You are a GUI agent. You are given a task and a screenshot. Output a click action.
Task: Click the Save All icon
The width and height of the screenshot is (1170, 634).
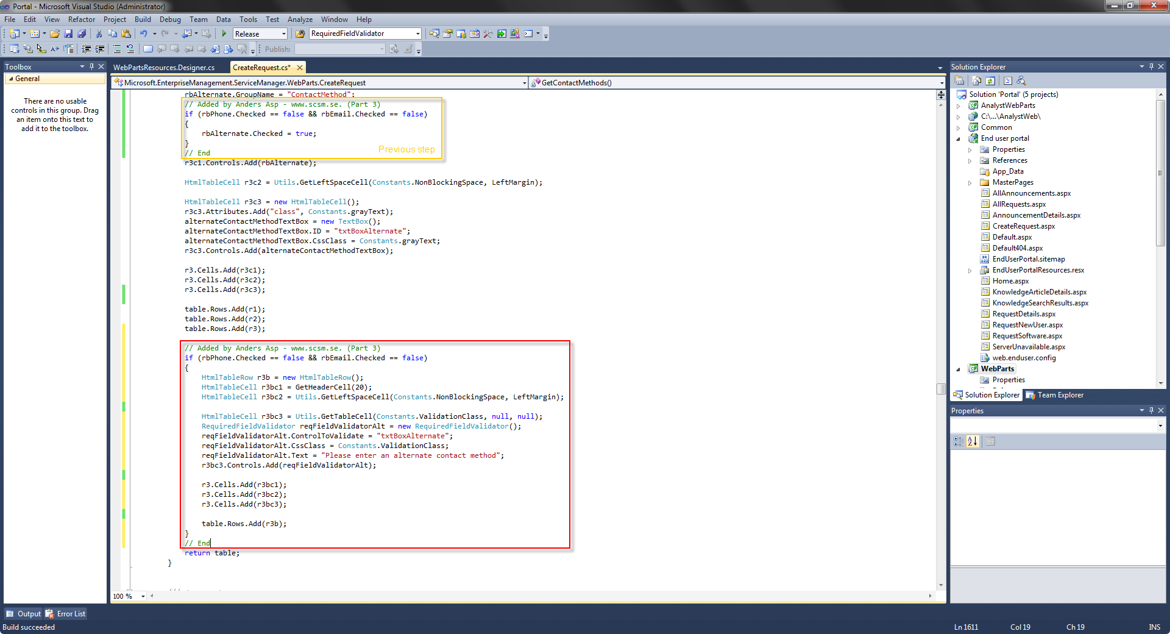click(x=82, y=34)
